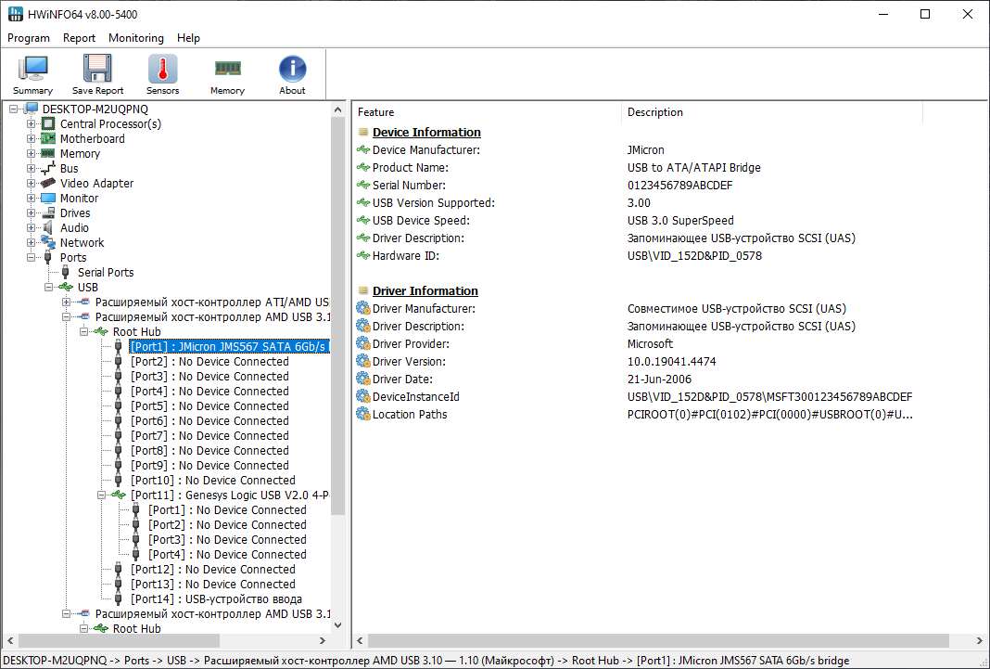Click the Feature column header
The image size is (990, 669).
[x=487, y=112]
